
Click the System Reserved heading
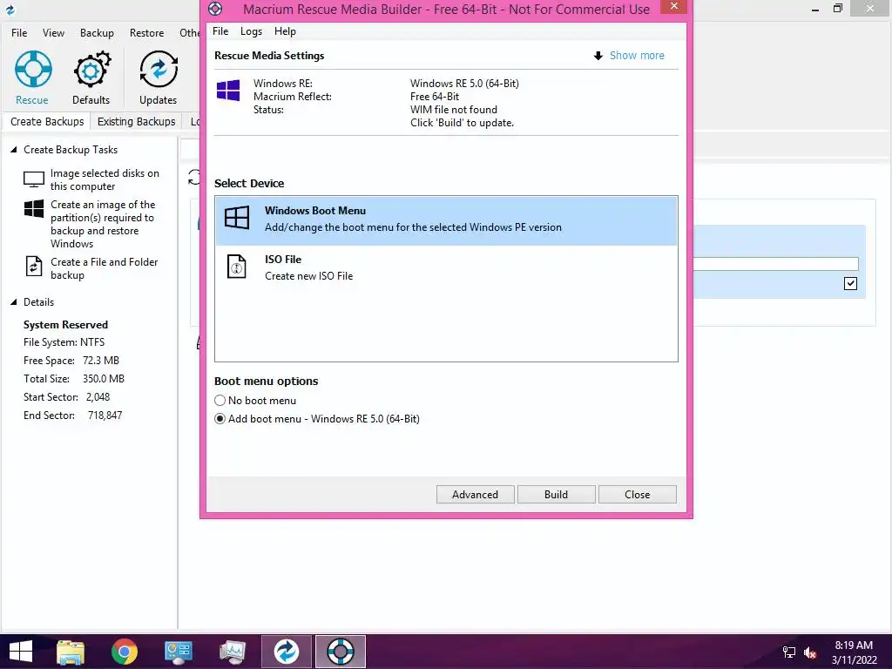[x=65, y=325]
